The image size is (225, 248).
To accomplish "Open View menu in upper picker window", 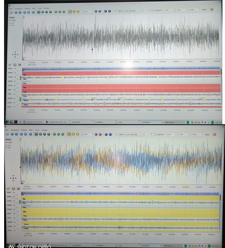I will point(11,9).
